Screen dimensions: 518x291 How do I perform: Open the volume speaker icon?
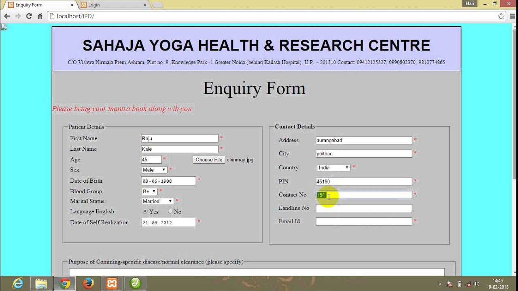(477, 284)
